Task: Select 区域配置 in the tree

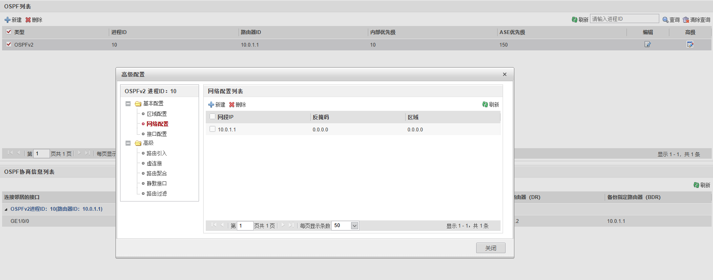Action: pos(157,114)
